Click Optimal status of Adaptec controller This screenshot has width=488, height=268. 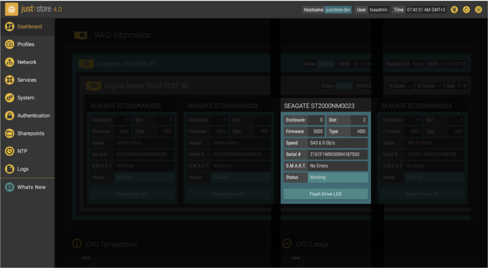[x=325, y=64]
